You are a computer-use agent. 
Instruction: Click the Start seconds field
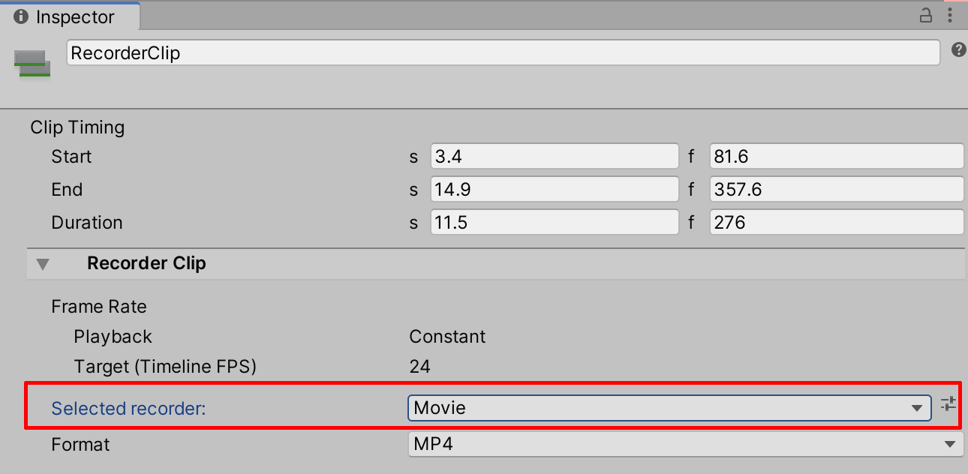click(x=555, y=157)
